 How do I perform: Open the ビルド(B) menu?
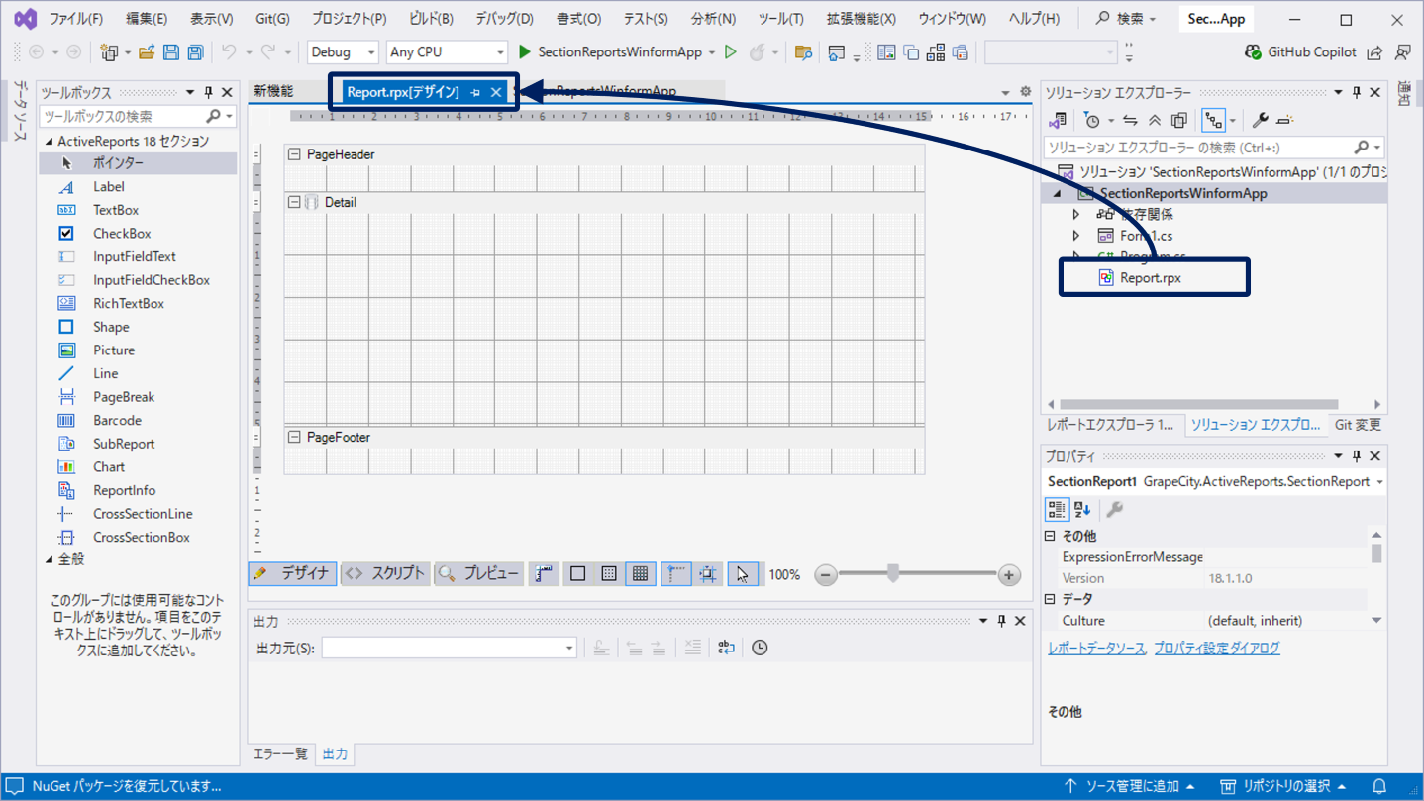pyautogui.click(x=431, y=19)
